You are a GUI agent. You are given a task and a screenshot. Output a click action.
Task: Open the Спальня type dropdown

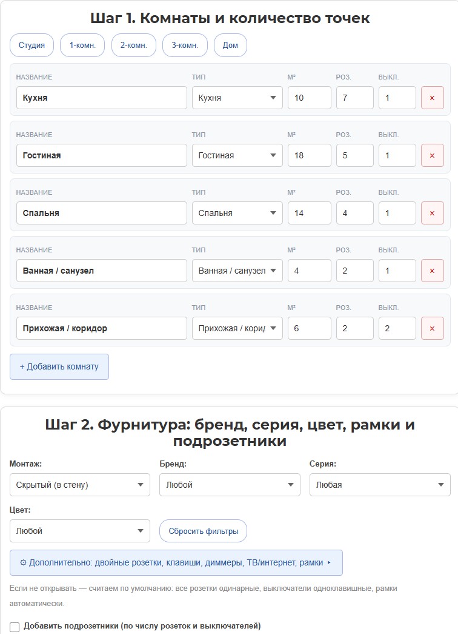[x=237, y=213]
